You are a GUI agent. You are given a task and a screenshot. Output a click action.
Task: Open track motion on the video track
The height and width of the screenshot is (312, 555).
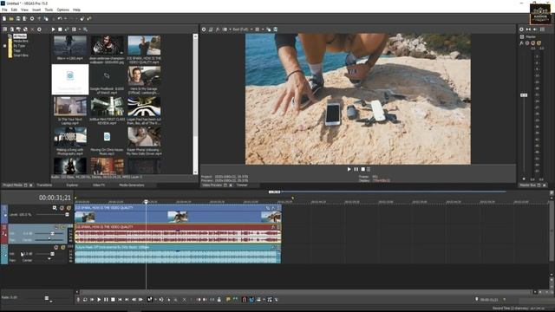click(x=55, y=208)
